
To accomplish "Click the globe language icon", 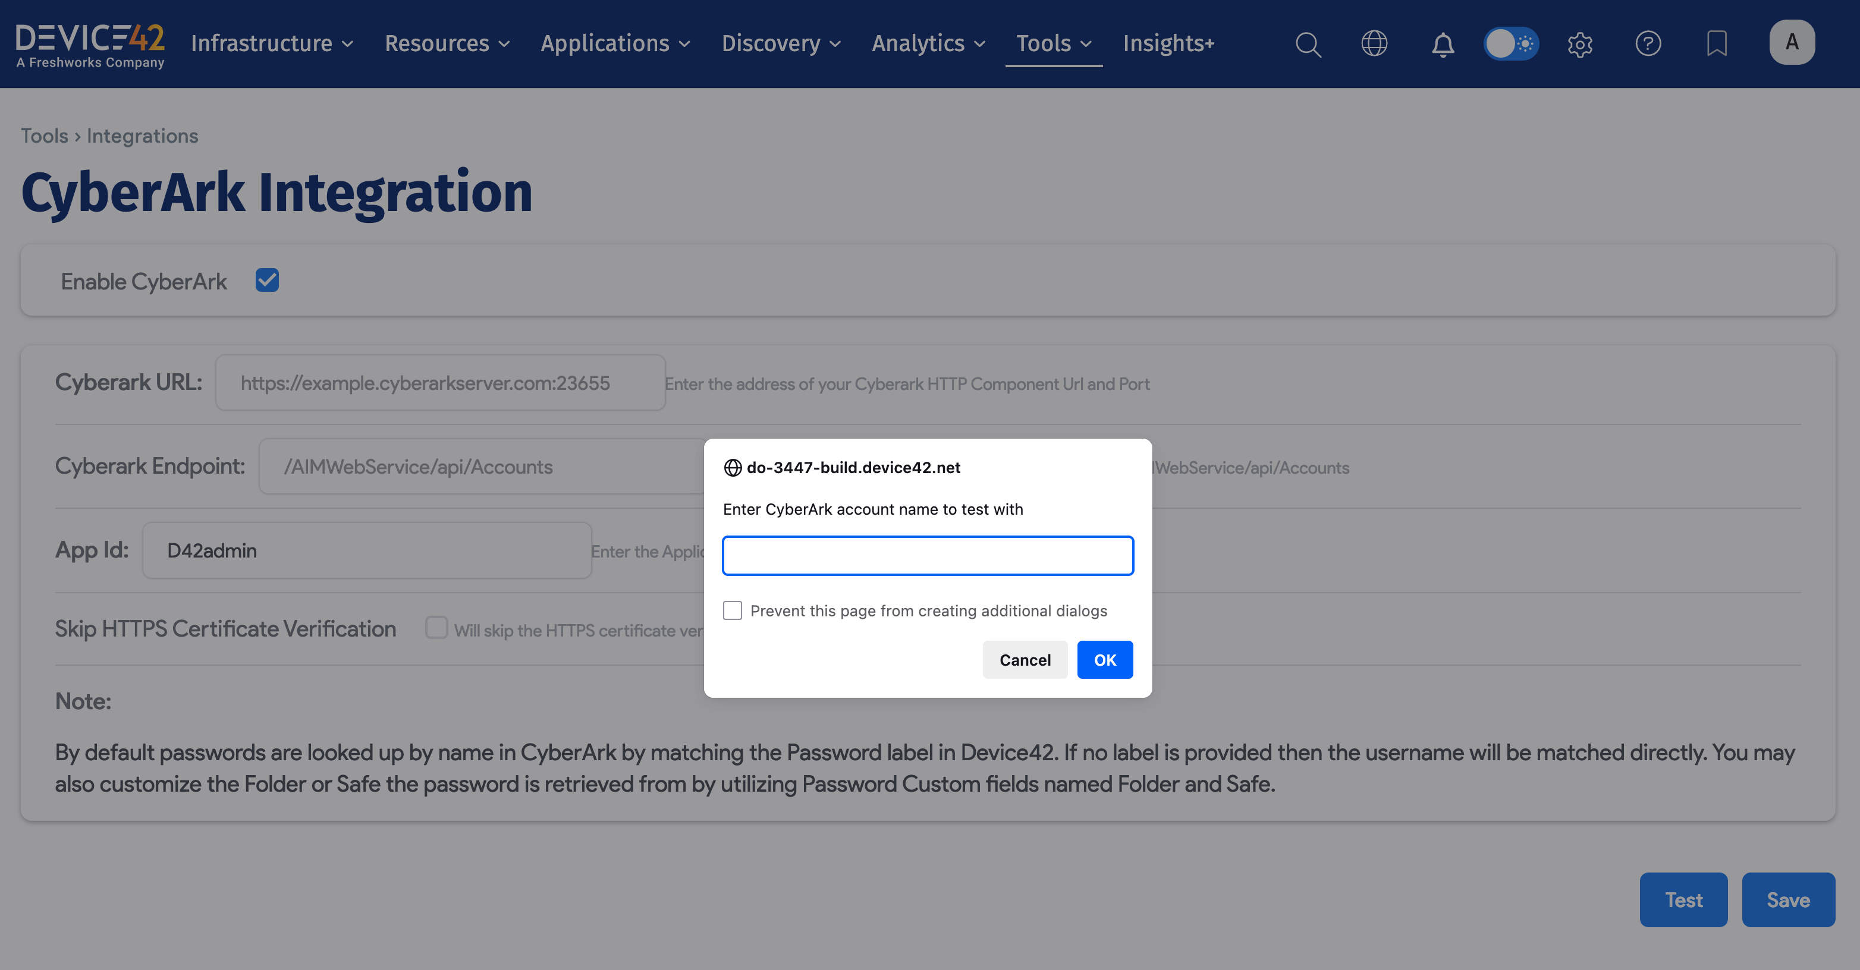I will [1375, 44].
